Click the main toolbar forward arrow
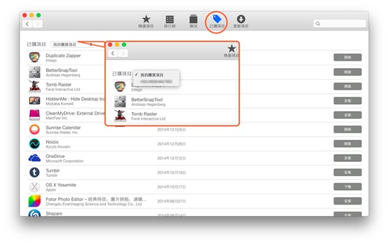Screen dimensions: 388x244 tap(38, 24)
